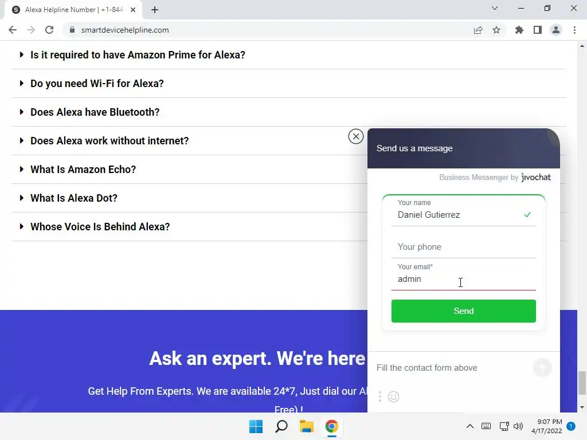Open the jivochat branding link
Viewport: 587px width, 440px height.
click(x=536, y=178)
